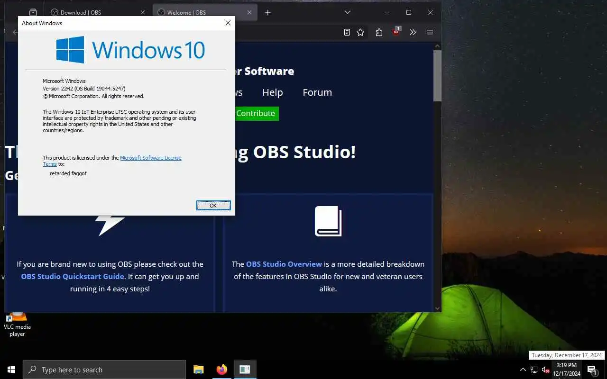
Task: Open the Firefox extensions puzzle icon
Action: click(x=379, y=32)
